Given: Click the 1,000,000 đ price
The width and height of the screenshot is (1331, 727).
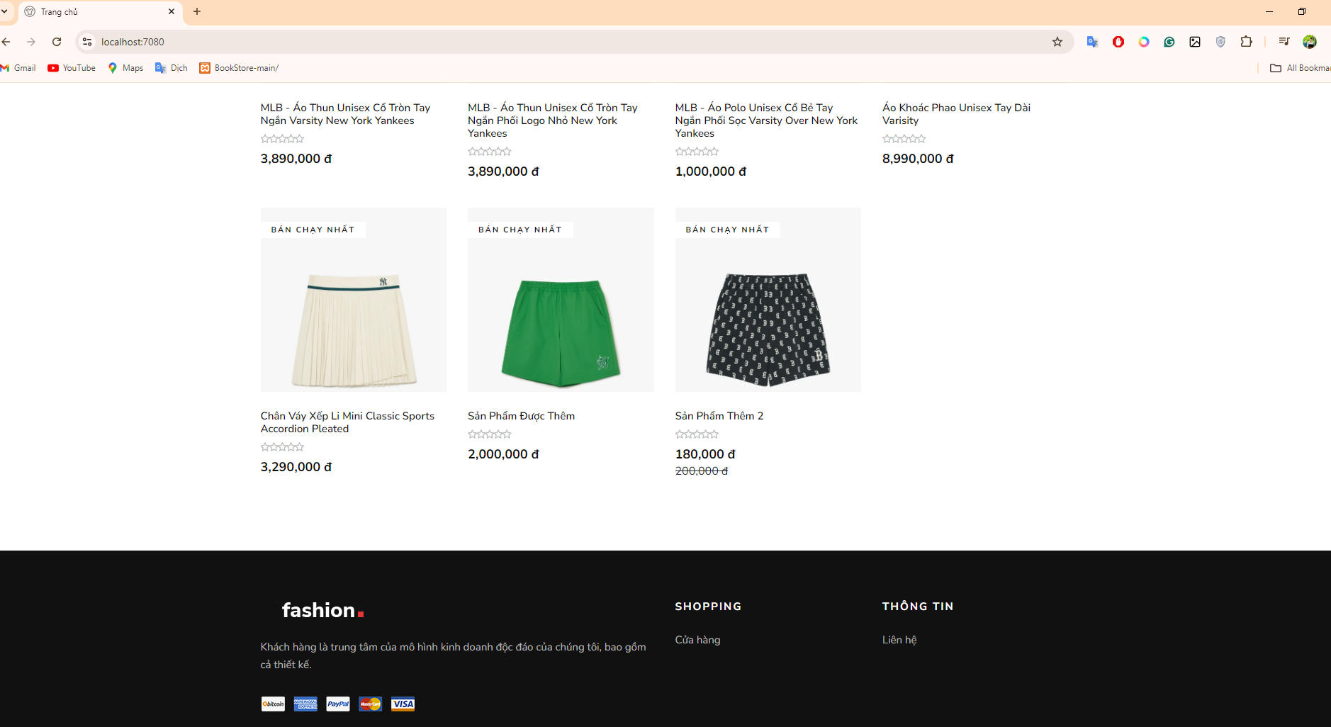Looking at the screenshot, I should [x=711, y=171].
